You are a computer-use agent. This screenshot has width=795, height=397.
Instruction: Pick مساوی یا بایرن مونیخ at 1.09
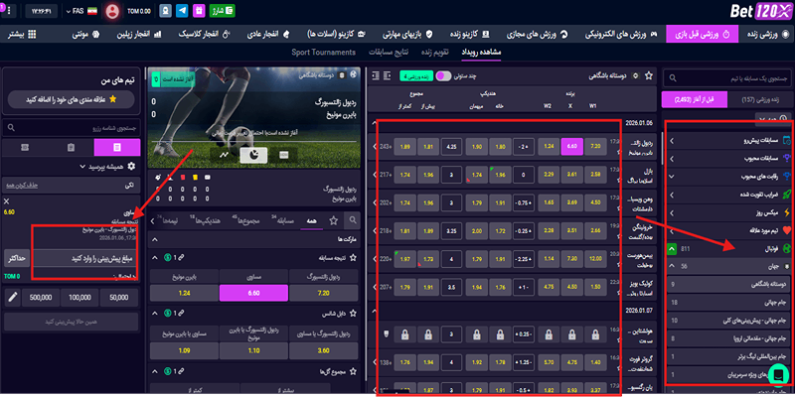[x=185, y=350]
